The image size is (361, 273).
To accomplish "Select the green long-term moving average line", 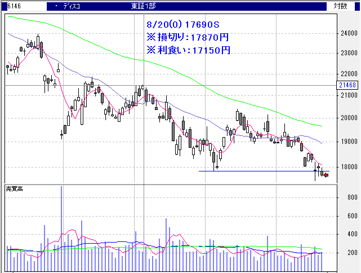I will pyautogui.click(x=169, y=63).
